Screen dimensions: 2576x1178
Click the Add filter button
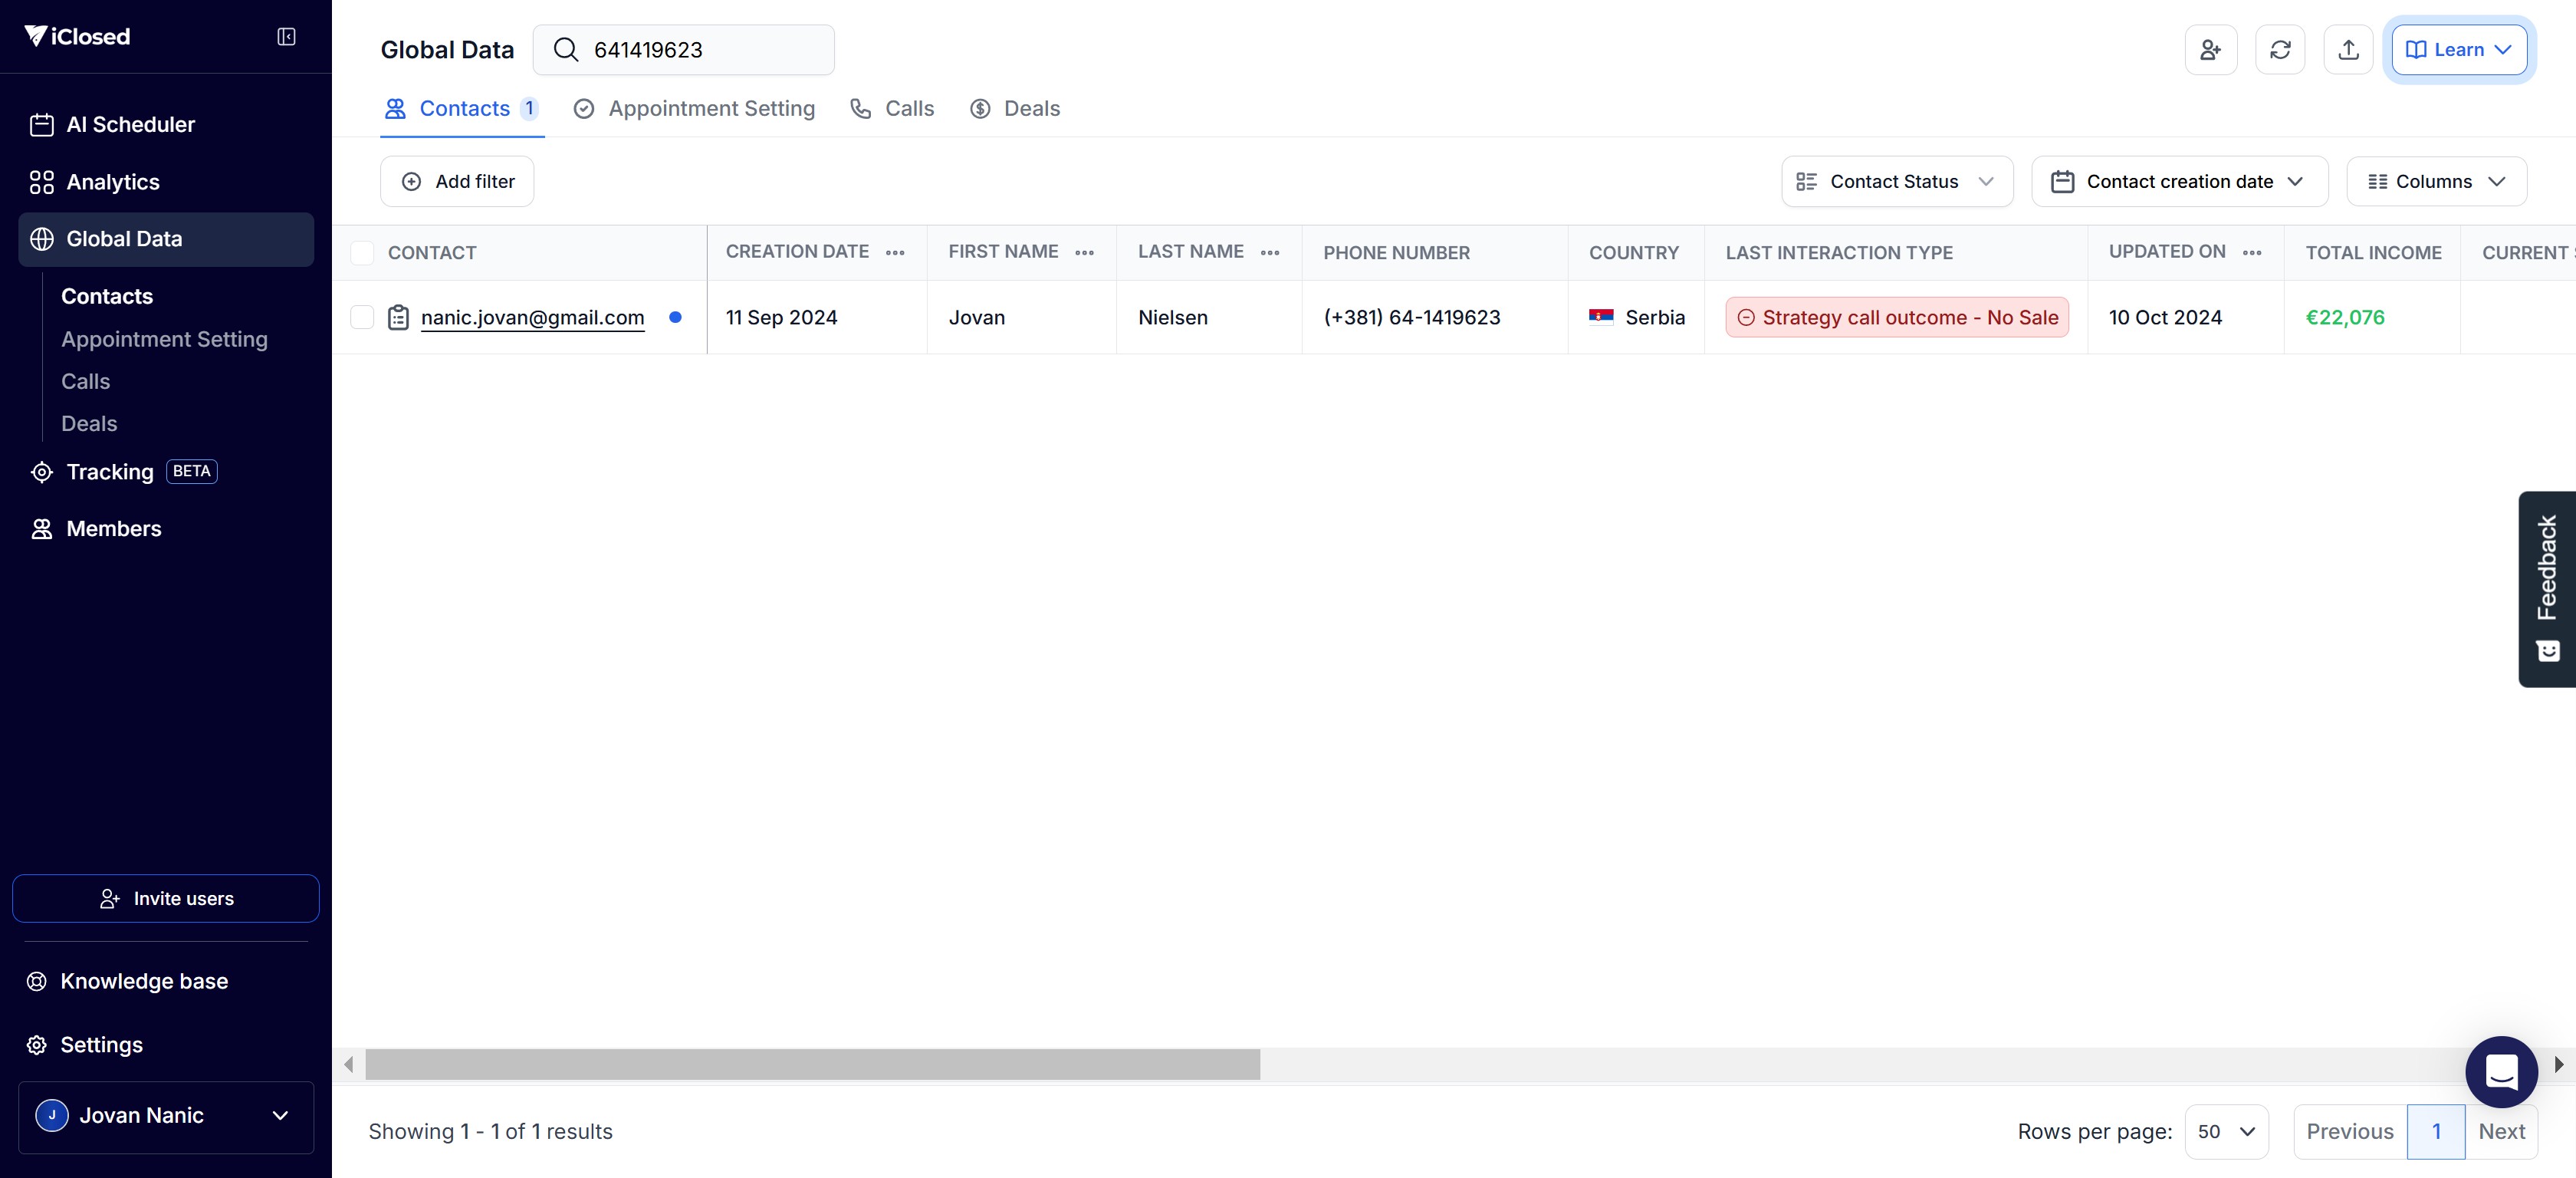[x=457, y=182]
